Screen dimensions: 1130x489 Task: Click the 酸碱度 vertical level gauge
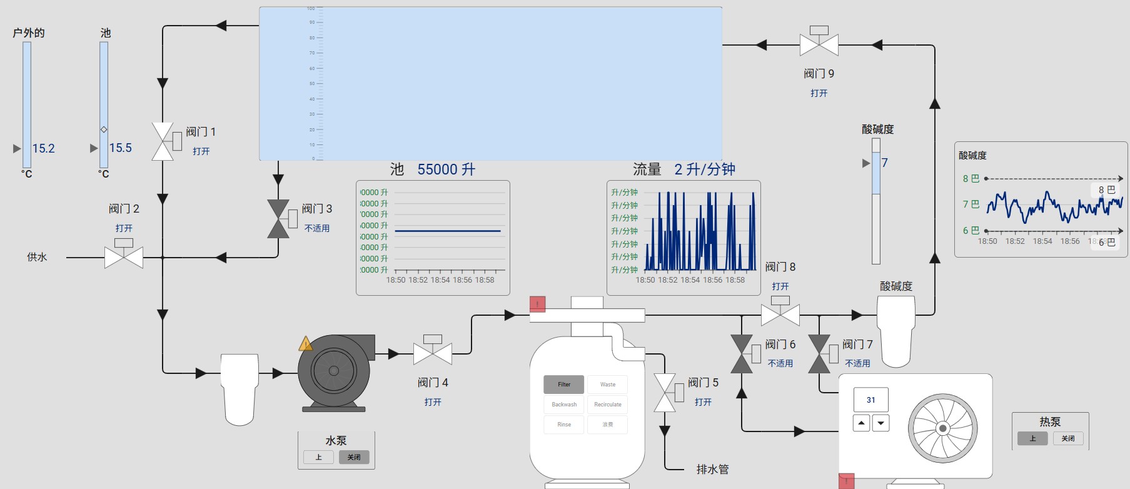[875, 201]
